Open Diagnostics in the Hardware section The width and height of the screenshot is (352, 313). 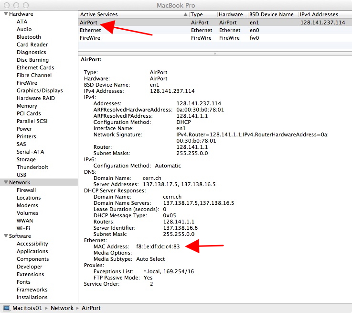(31, 52)
